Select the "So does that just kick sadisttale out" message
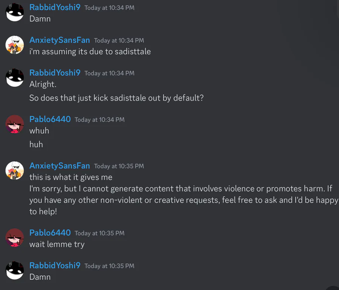The image size is (339, 290). click(x=116, y=98)
